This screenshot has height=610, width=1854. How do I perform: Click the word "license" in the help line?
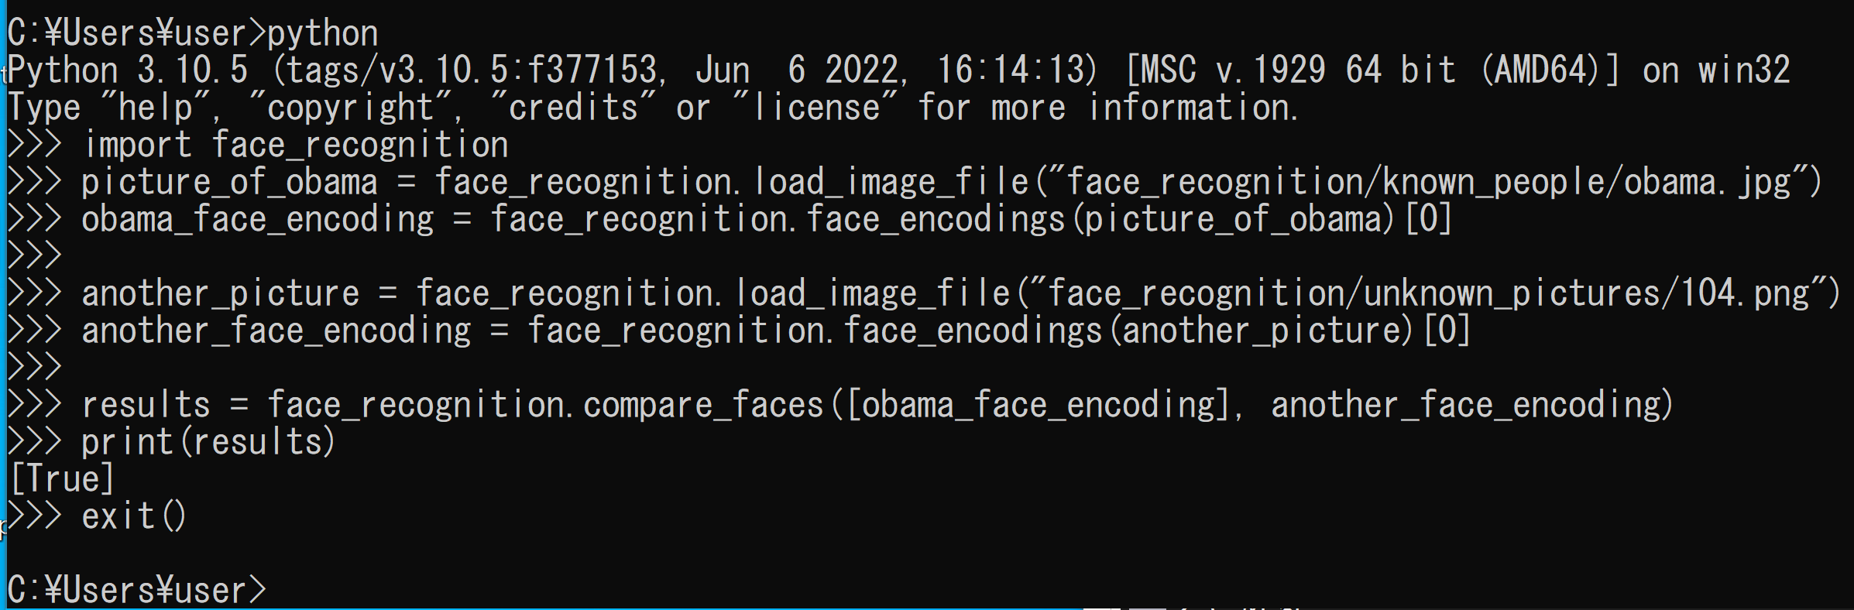coord(817,108)
